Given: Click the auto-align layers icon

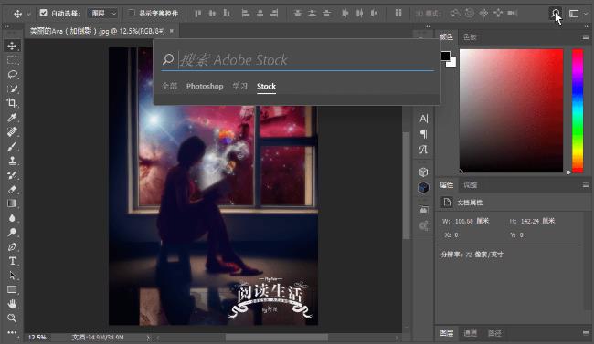Looking at the screenshot, I should [398, 14].
